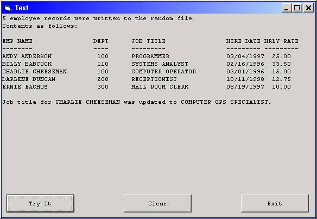Open the form icon in the title bar

coord(8,8)
